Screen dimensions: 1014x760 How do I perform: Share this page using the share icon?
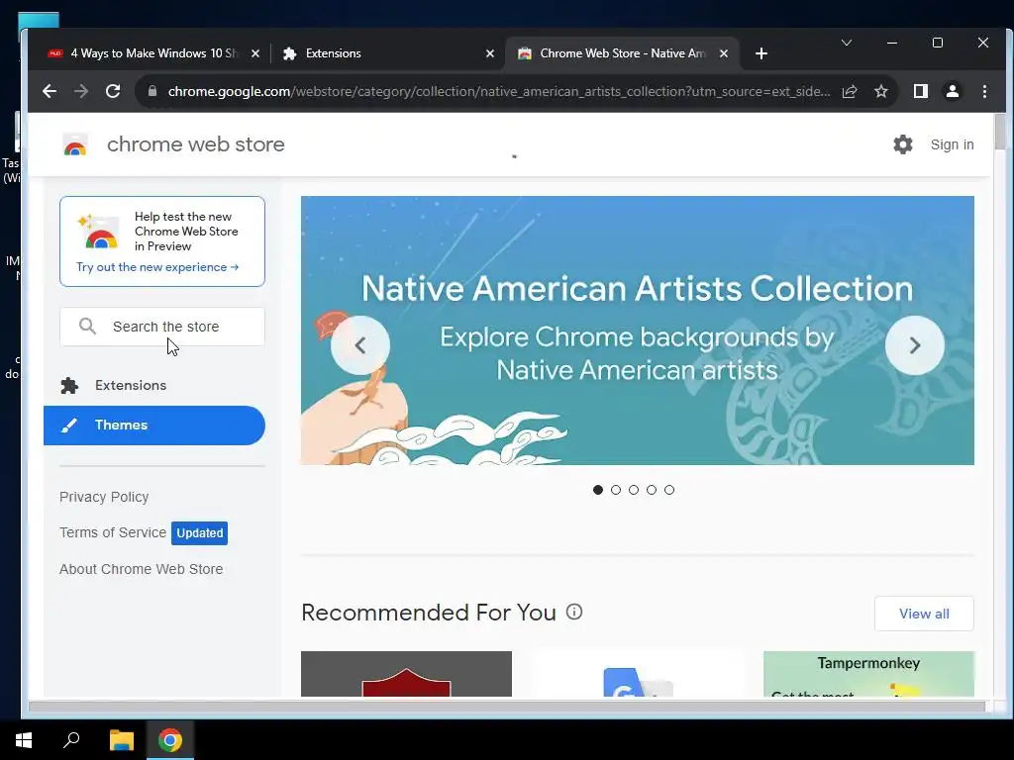[x=850, y=91]
